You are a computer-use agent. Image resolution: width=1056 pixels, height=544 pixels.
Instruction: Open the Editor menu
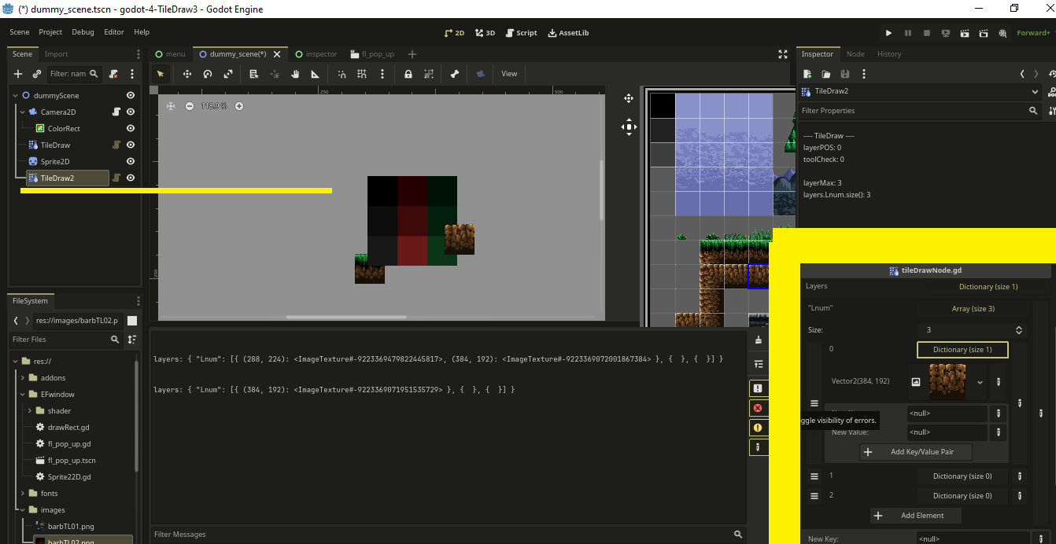(x=114, y=32)
